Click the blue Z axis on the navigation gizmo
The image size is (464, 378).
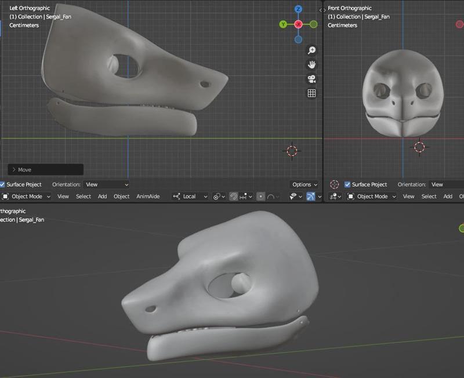[x=298, y=10]
